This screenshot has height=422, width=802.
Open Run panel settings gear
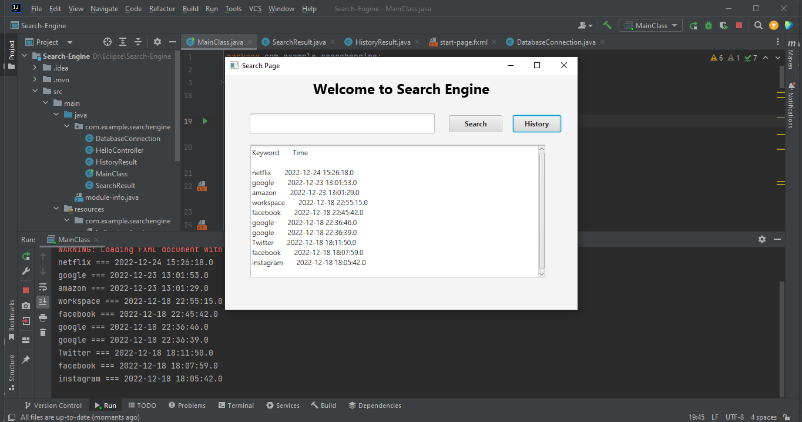click(x=762, y=239)
